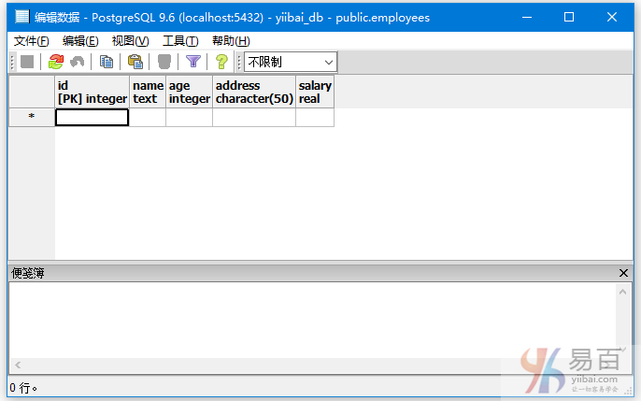Click the Paste clipboard icon
Viewport: 641px width, 401px height.
pos(135,62)
